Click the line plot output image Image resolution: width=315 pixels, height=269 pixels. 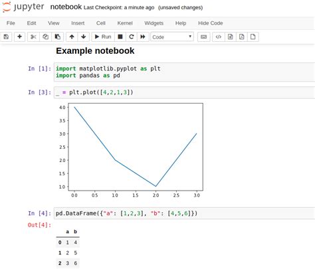tap(130, 151)
